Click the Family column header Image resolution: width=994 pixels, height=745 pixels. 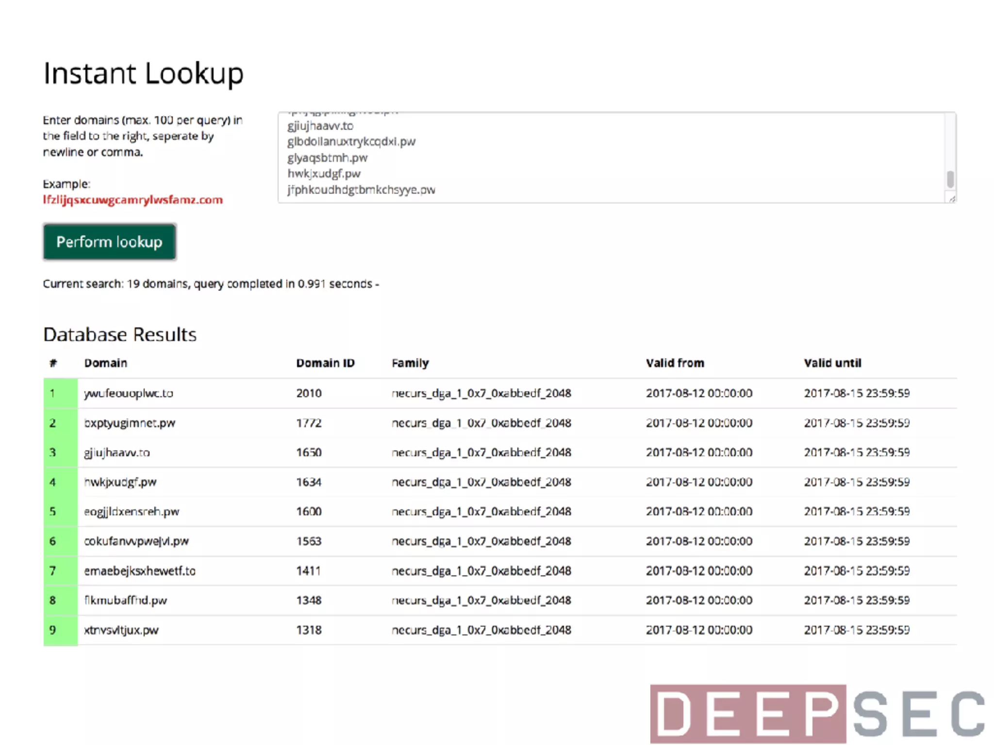tap(410, 363)
